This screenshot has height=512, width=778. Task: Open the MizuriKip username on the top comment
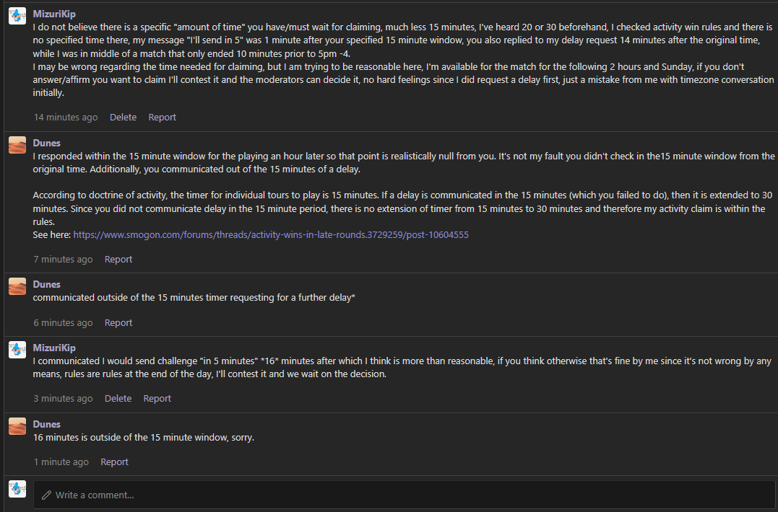54,14
